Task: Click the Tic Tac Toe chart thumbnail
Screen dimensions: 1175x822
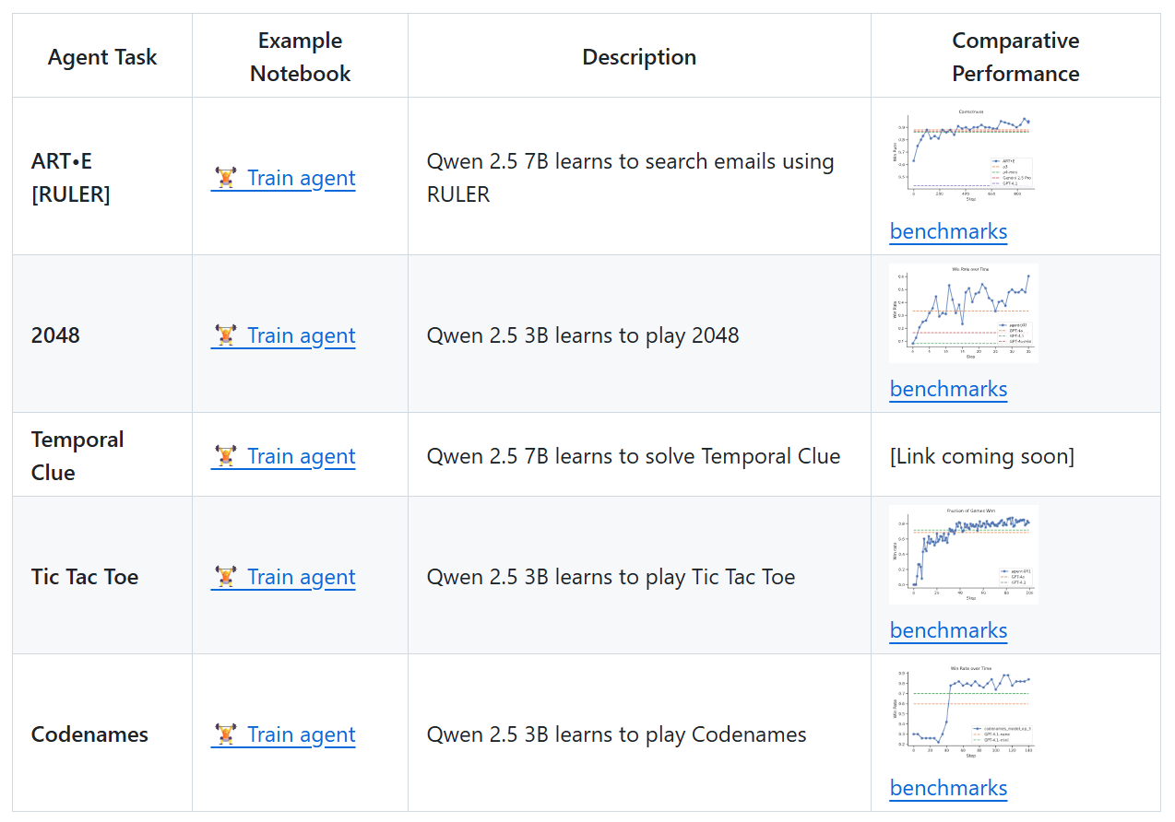Action: pos(964,555)
